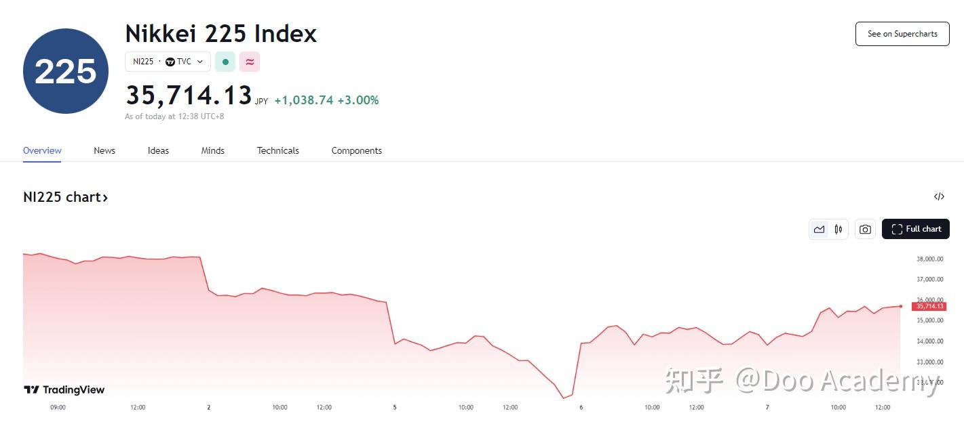The height and width of the screenshot is (424, 964).
Task: Click the TradingView logo on the chart
Action: click(64, 389)
